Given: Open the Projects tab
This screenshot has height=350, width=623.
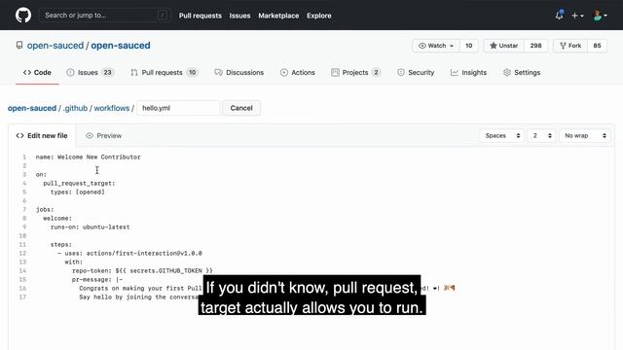Looking at the screenshot, I should pyautogui.click(x=356, y=73).
